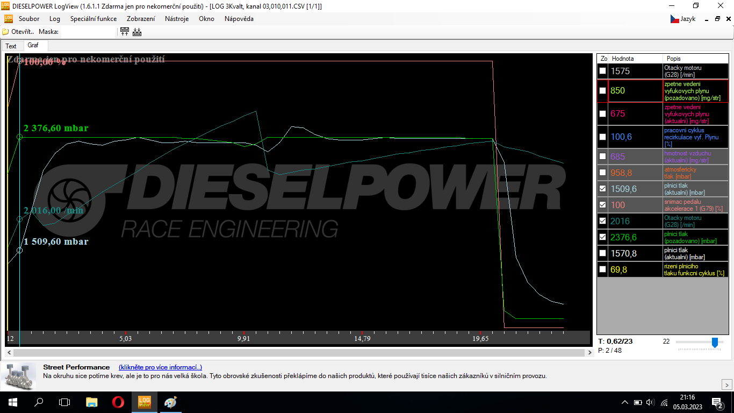The width and height of the screenshot is (734, 413).
Task: Show hidden system tray icons
Action: point(624,402)
